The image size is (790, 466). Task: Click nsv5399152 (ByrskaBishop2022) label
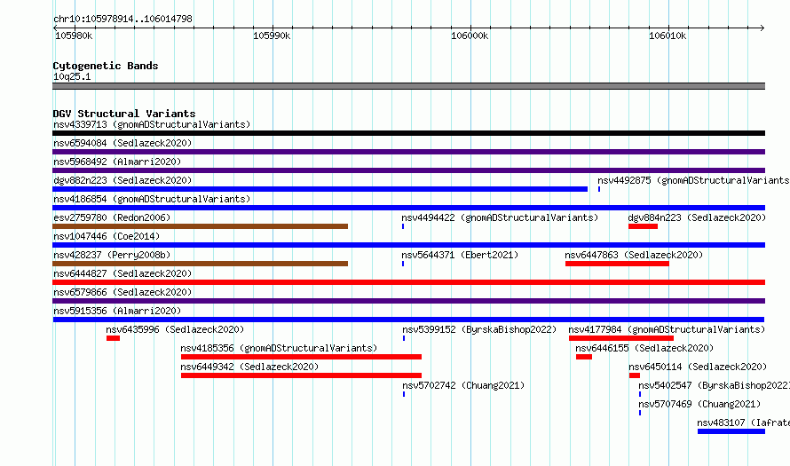[479, 329]
